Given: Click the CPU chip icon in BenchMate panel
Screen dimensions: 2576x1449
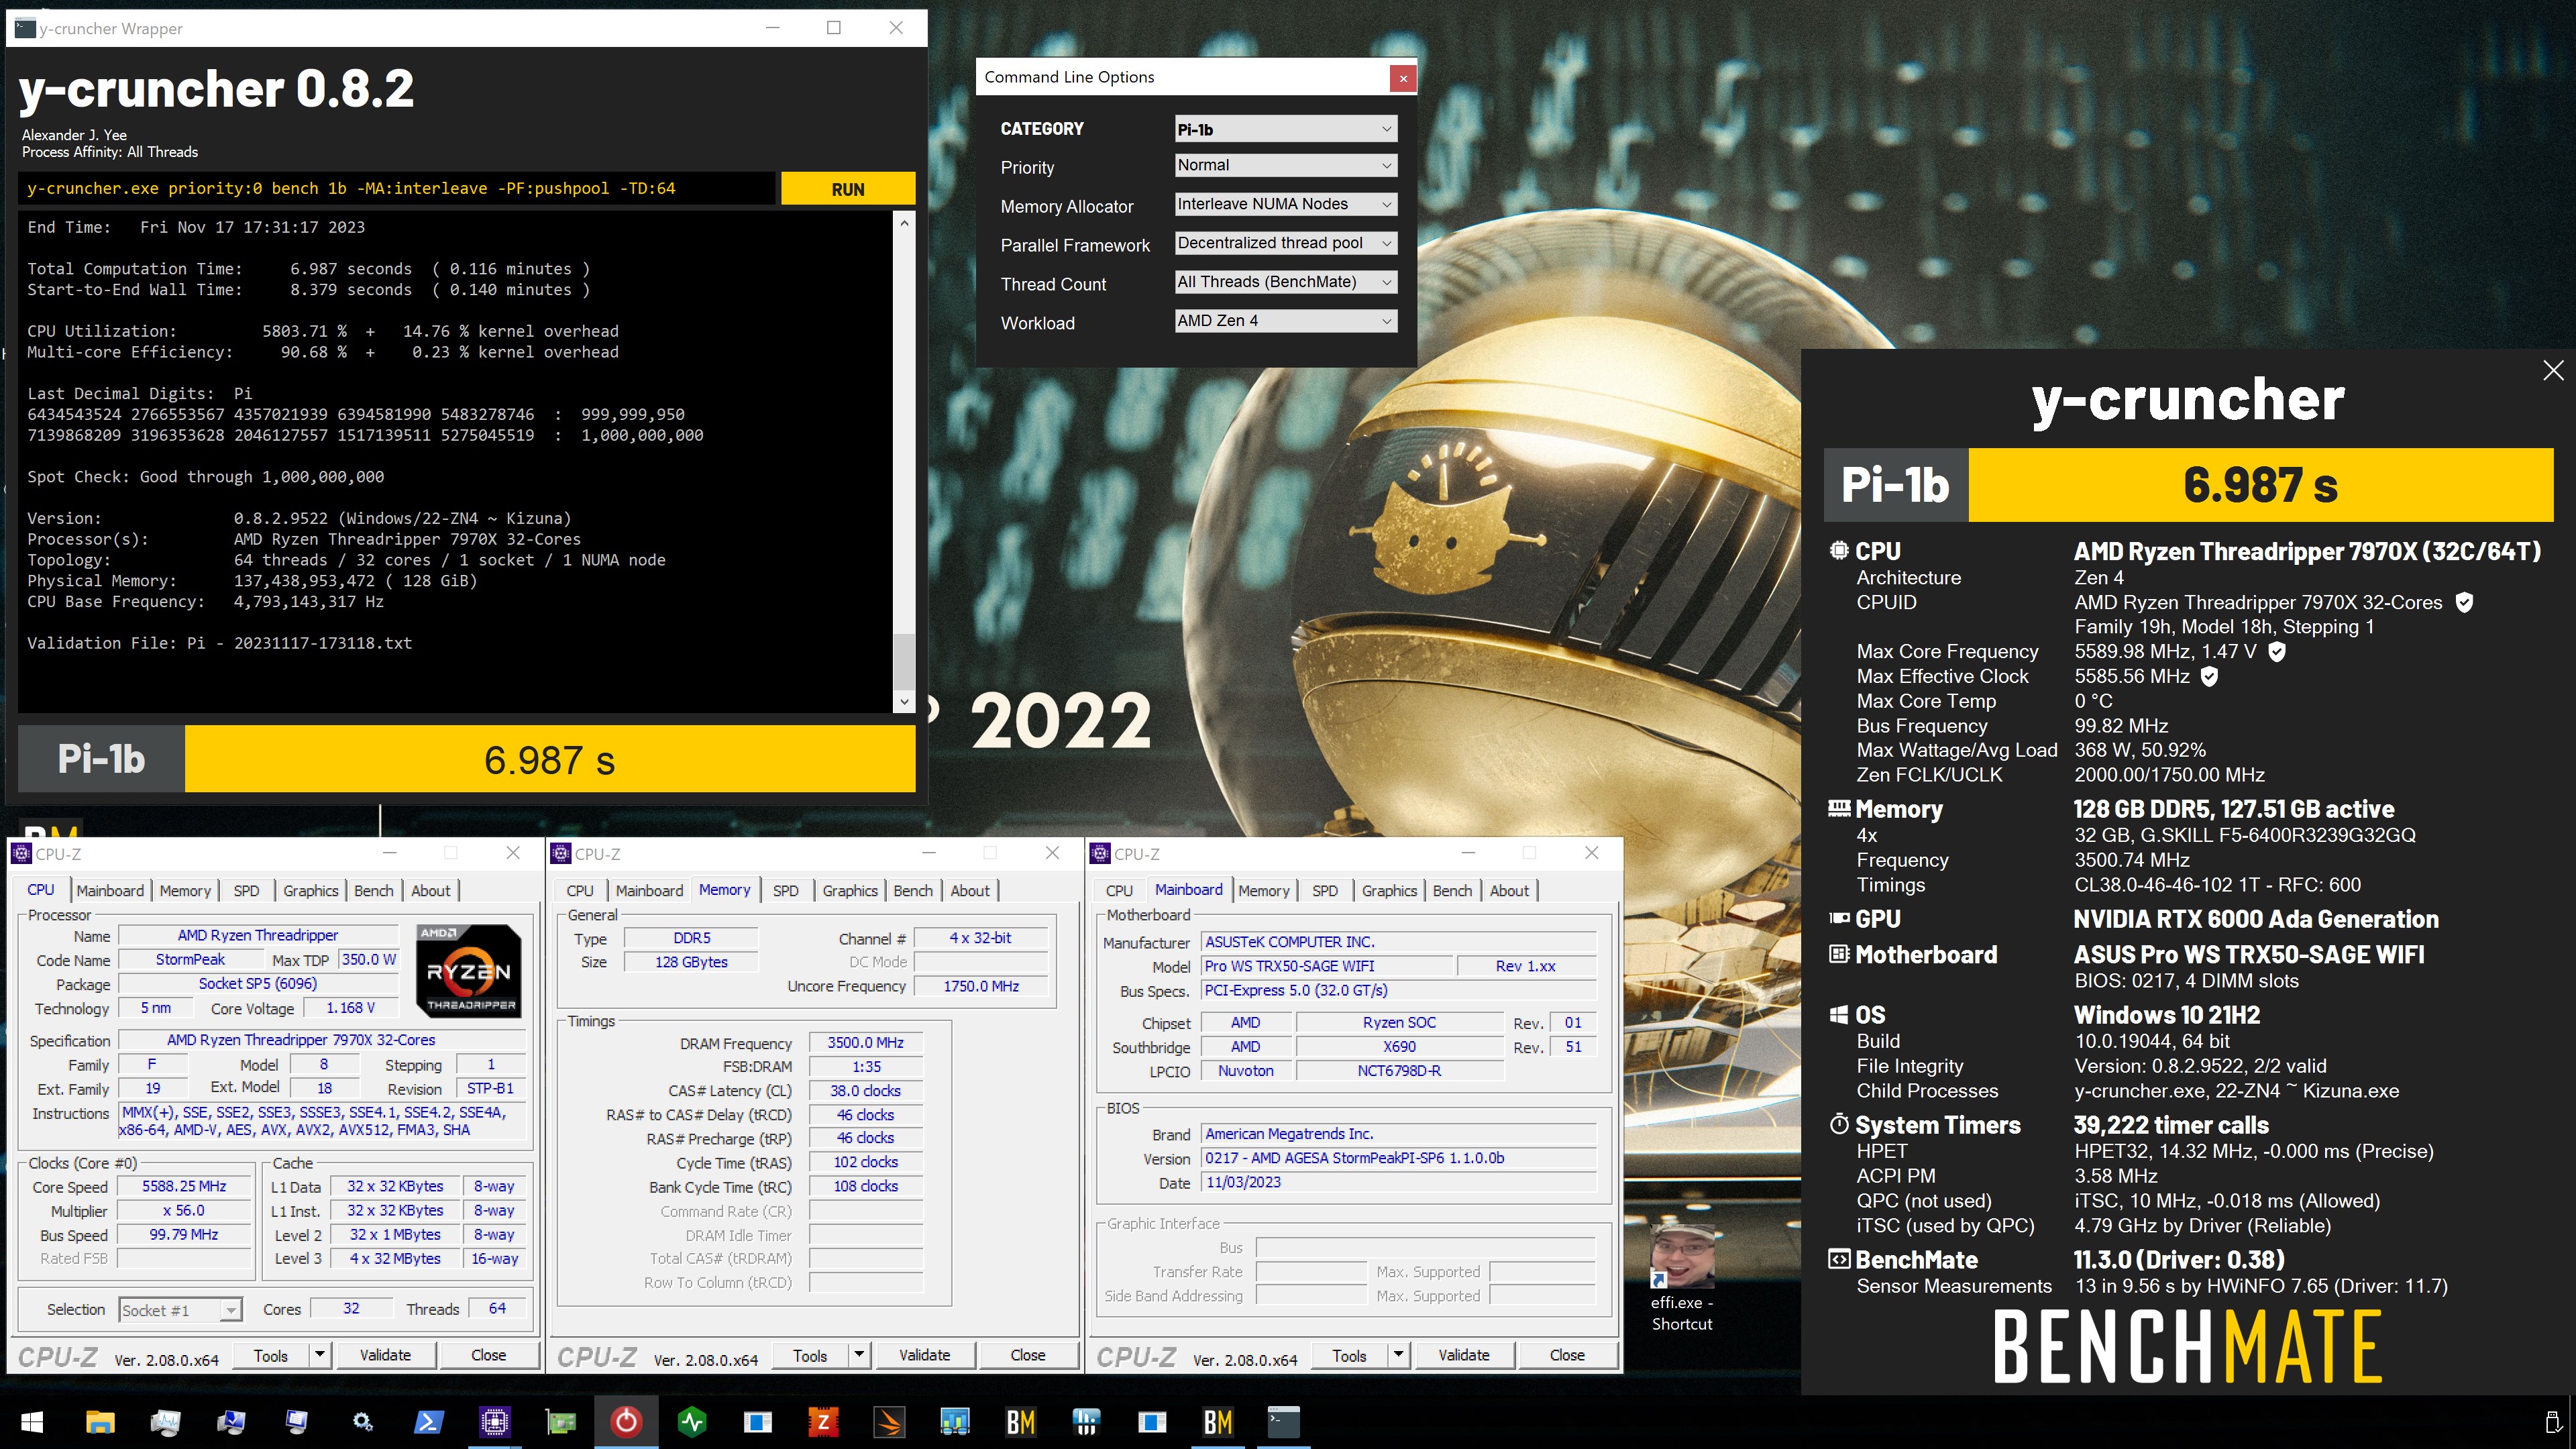Looking at the screenshot, I should (x=1838, y=551).
